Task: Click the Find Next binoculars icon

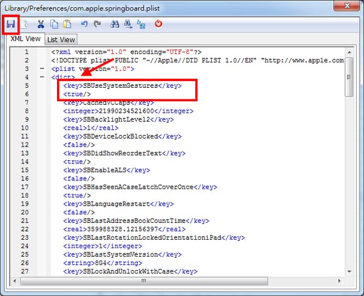Action: [x=128, y=24]
